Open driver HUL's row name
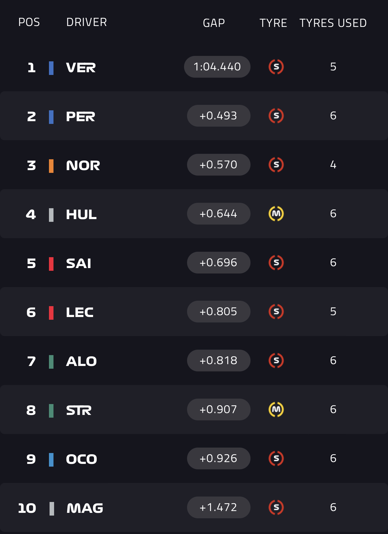 81,215
